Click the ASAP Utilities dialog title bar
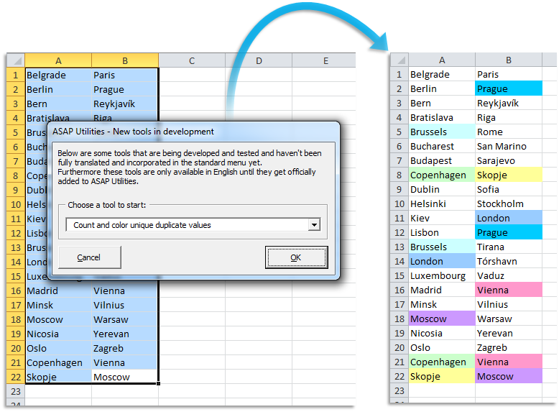 193,132
